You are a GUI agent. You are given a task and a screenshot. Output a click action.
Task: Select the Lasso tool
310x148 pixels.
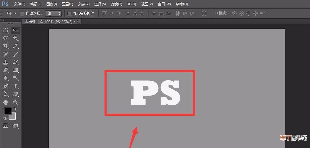(x=6, y=38)
